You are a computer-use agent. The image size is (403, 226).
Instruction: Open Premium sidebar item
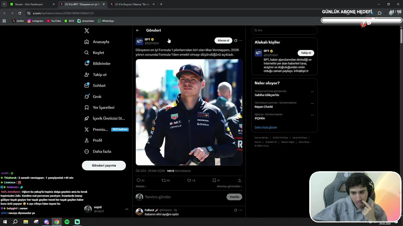106,129
